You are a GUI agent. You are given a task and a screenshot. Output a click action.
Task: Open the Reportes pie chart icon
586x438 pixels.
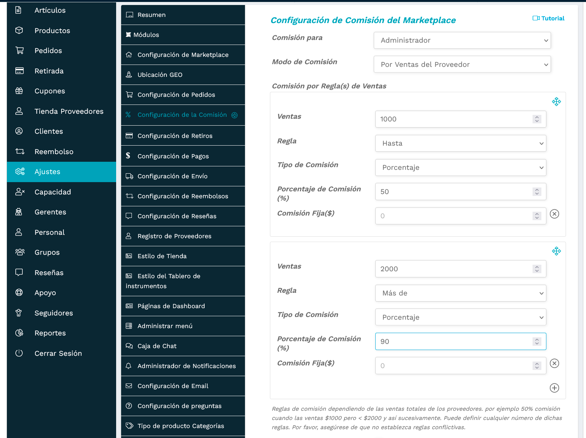[19, 333]
